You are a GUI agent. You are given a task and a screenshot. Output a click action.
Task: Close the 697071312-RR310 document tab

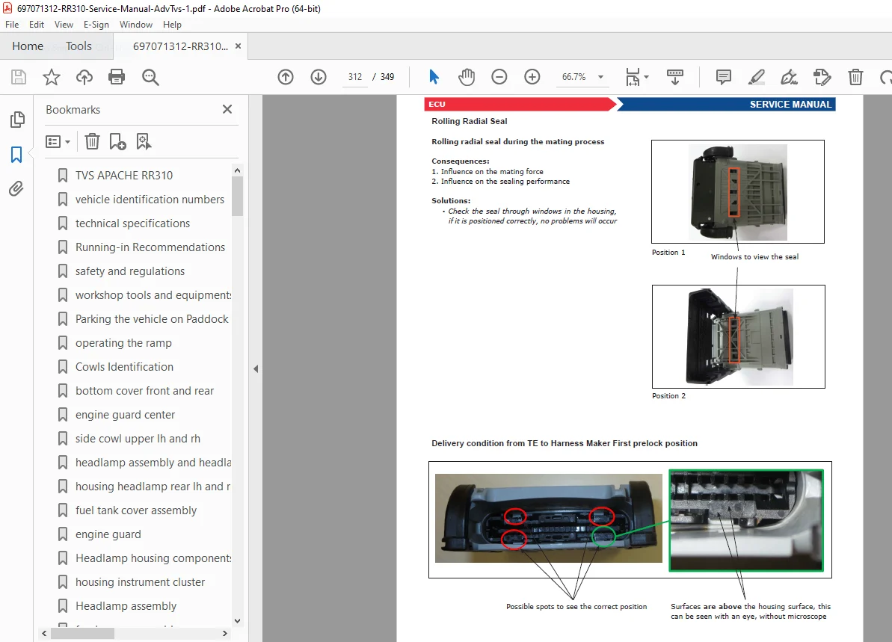(238, 46)
